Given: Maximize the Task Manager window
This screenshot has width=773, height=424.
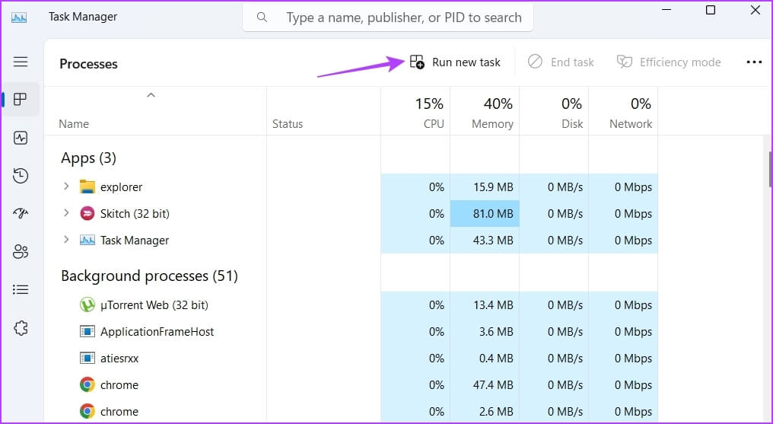Looking at the screenshot, I should point(711,10).
